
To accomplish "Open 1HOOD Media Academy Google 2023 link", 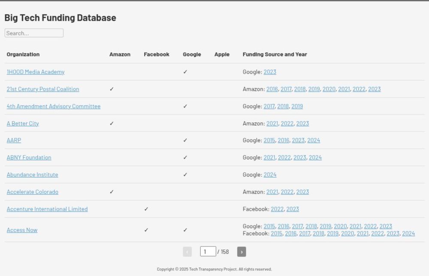I will tap(270, 72).
